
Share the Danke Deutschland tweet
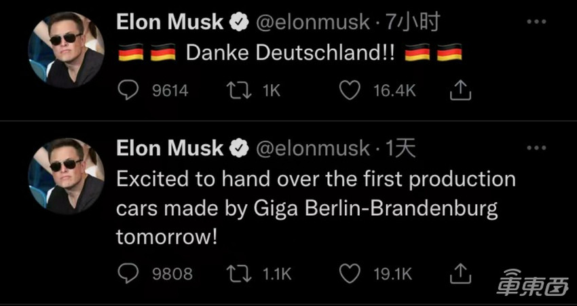coord(460,90)
